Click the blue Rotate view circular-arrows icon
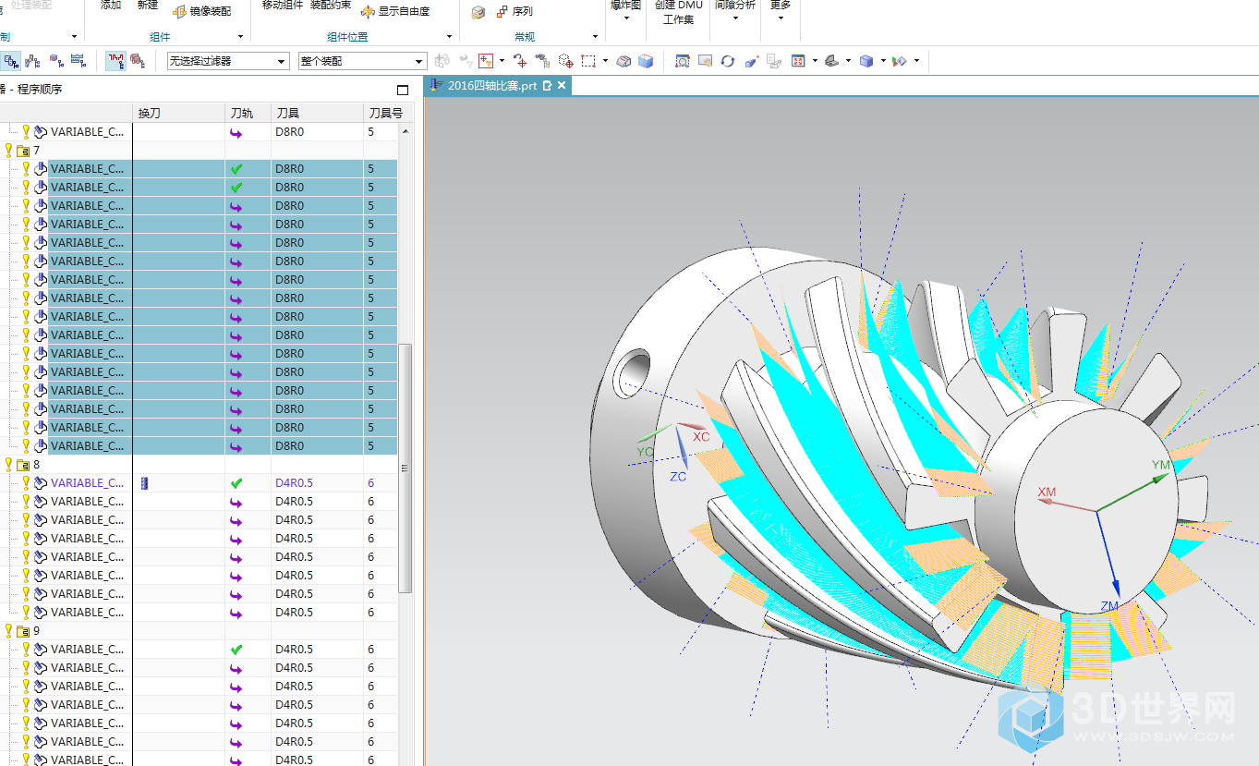Image resolution: width=1259 pixels, height=766 pixels. pyautogui.click(x=728, y=61)
